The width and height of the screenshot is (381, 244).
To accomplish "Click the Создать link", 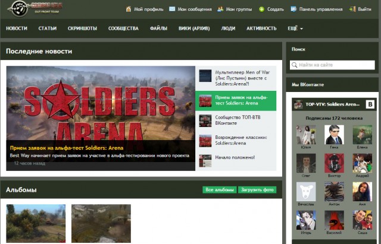I will [x=276, y=9].
